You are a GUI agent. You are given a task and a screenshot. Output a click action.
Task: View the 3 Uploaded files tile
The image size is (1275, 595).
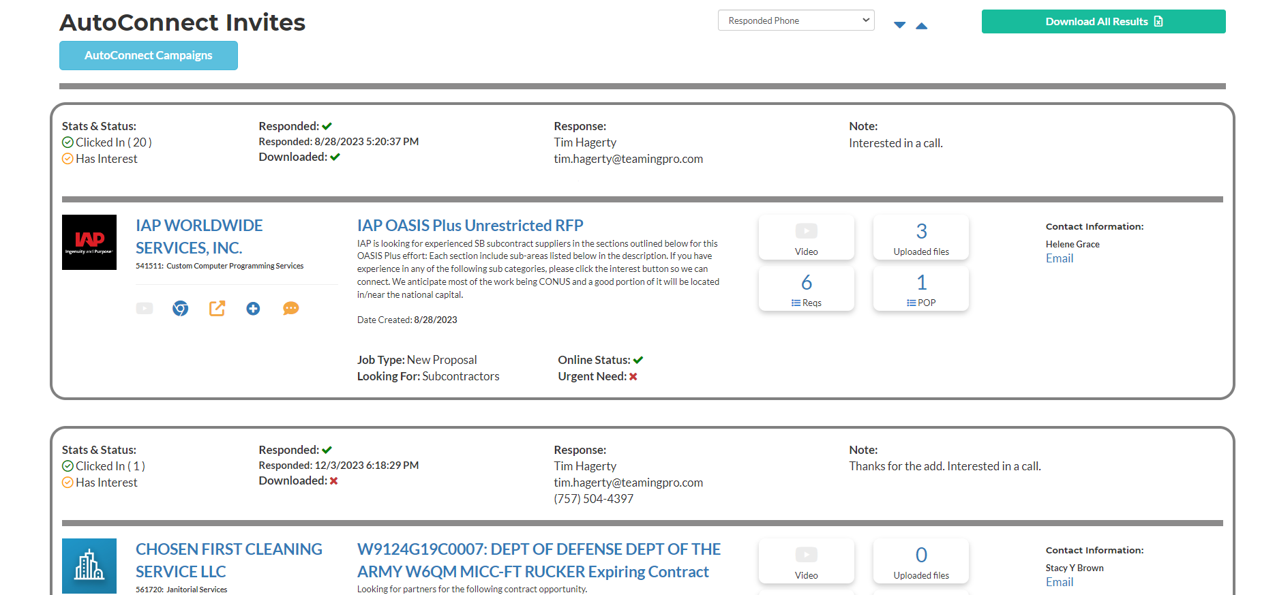pos(920,238)
